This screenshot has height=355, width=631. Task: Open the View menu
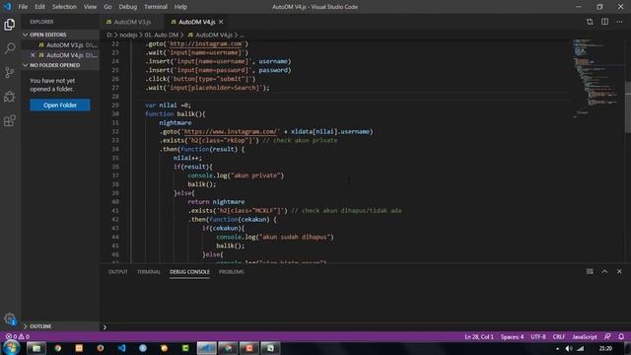pyautogui.click(x=90, y=7)
